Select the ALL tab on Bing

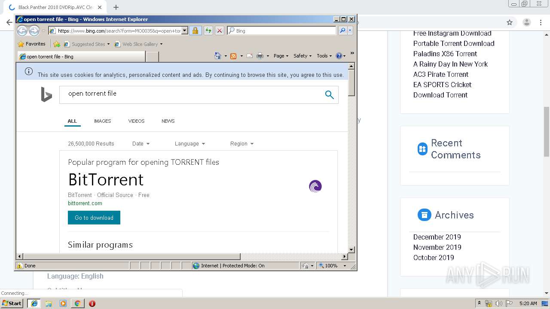tap(72, 121)
